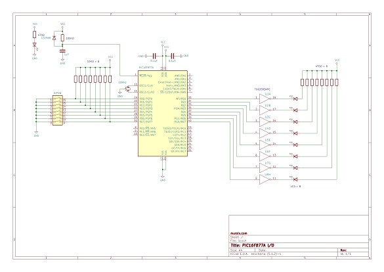Click the 8-position DIP switch component
The width and height of the screenshot is (384, 272).
click(x=58, y=110)
